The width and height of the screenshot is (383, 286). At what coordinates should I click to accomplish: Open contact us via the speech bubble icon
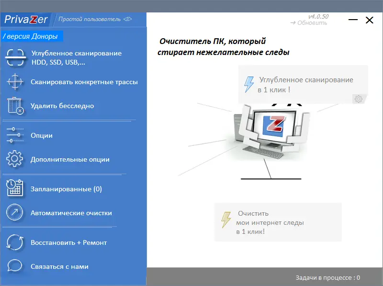[14, 266]
